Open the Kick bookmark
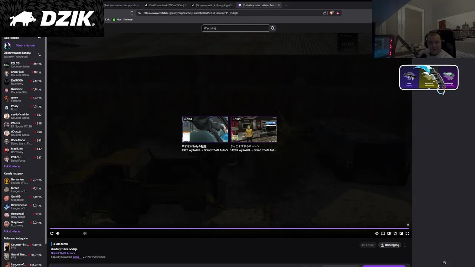The image size is (475, 267). [108, 20]
